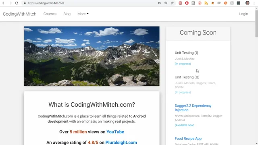Open the Chrome three-dot menu

coord(254,3)
